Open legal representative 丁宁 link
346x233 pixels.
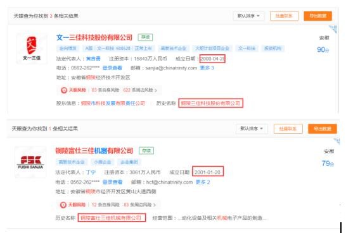click(x=91, y=172)
